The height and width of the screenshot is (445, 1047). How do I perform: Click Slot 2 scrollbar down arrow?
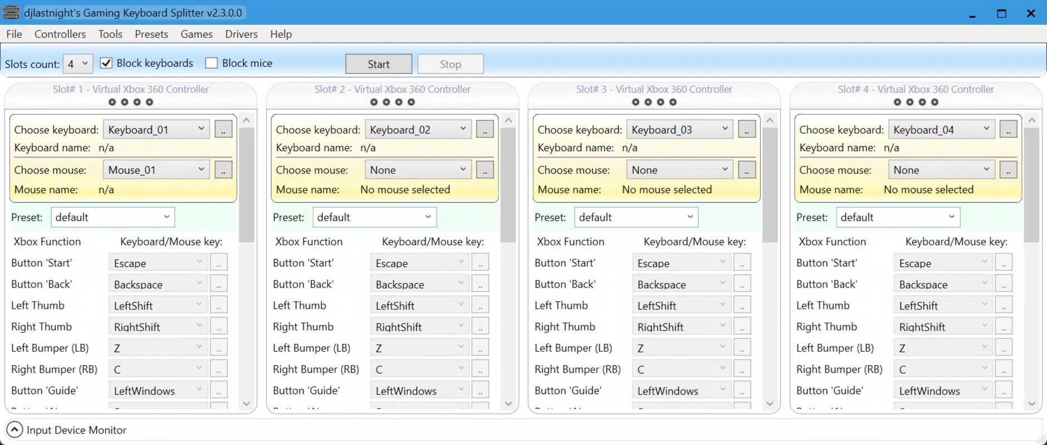(508, 404)
